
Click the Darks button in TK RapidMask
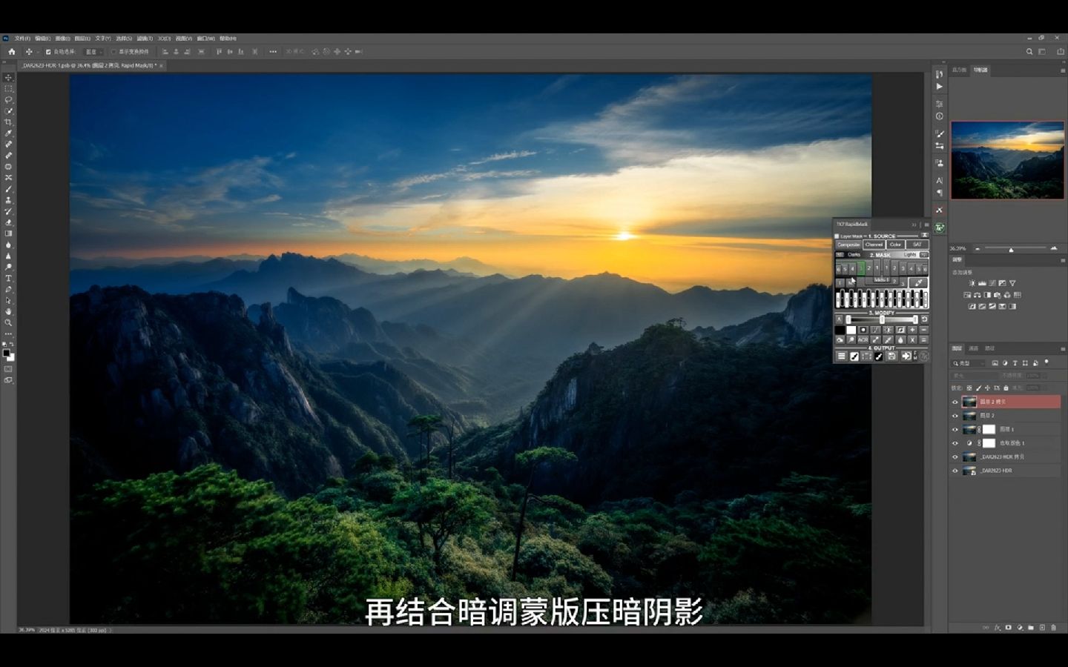tap(854, 254)
